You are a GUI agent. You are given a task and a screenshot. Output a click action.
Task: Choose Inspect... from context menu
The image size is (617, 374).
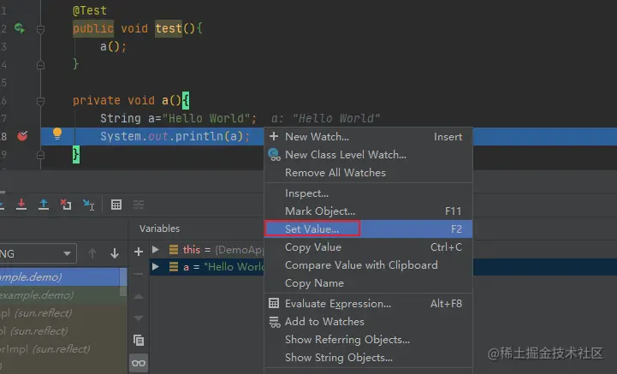(368, 193)
